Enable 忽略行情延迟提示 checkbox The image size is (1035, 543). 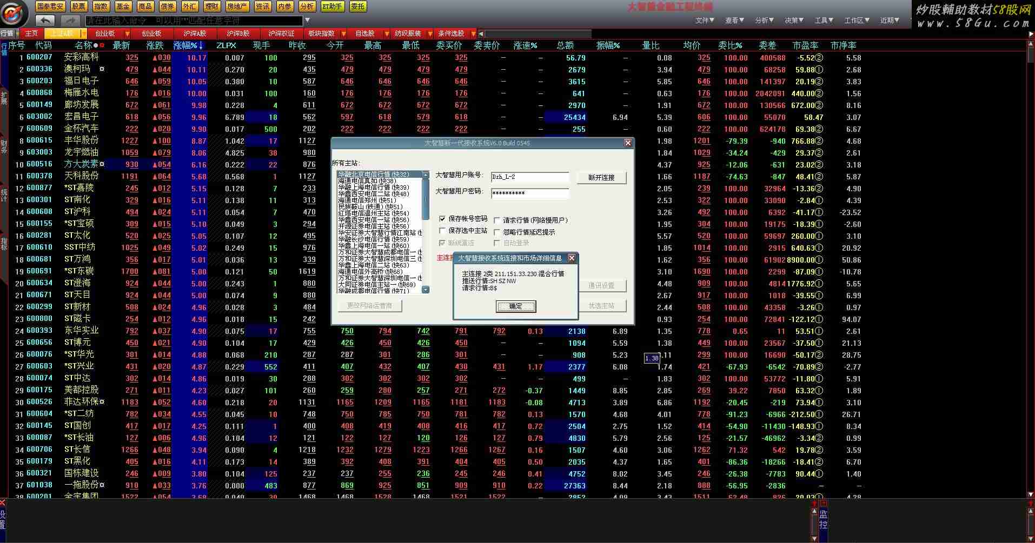click(x=497, y=232)
